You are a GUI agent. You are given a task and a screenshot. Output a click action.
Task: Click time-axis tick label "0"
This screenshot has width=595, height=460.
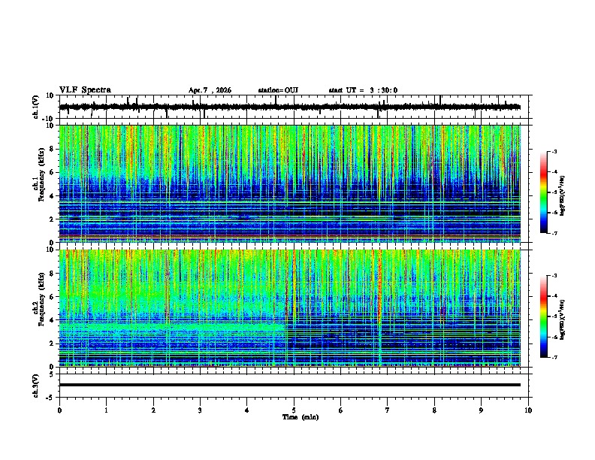point(59,410)
